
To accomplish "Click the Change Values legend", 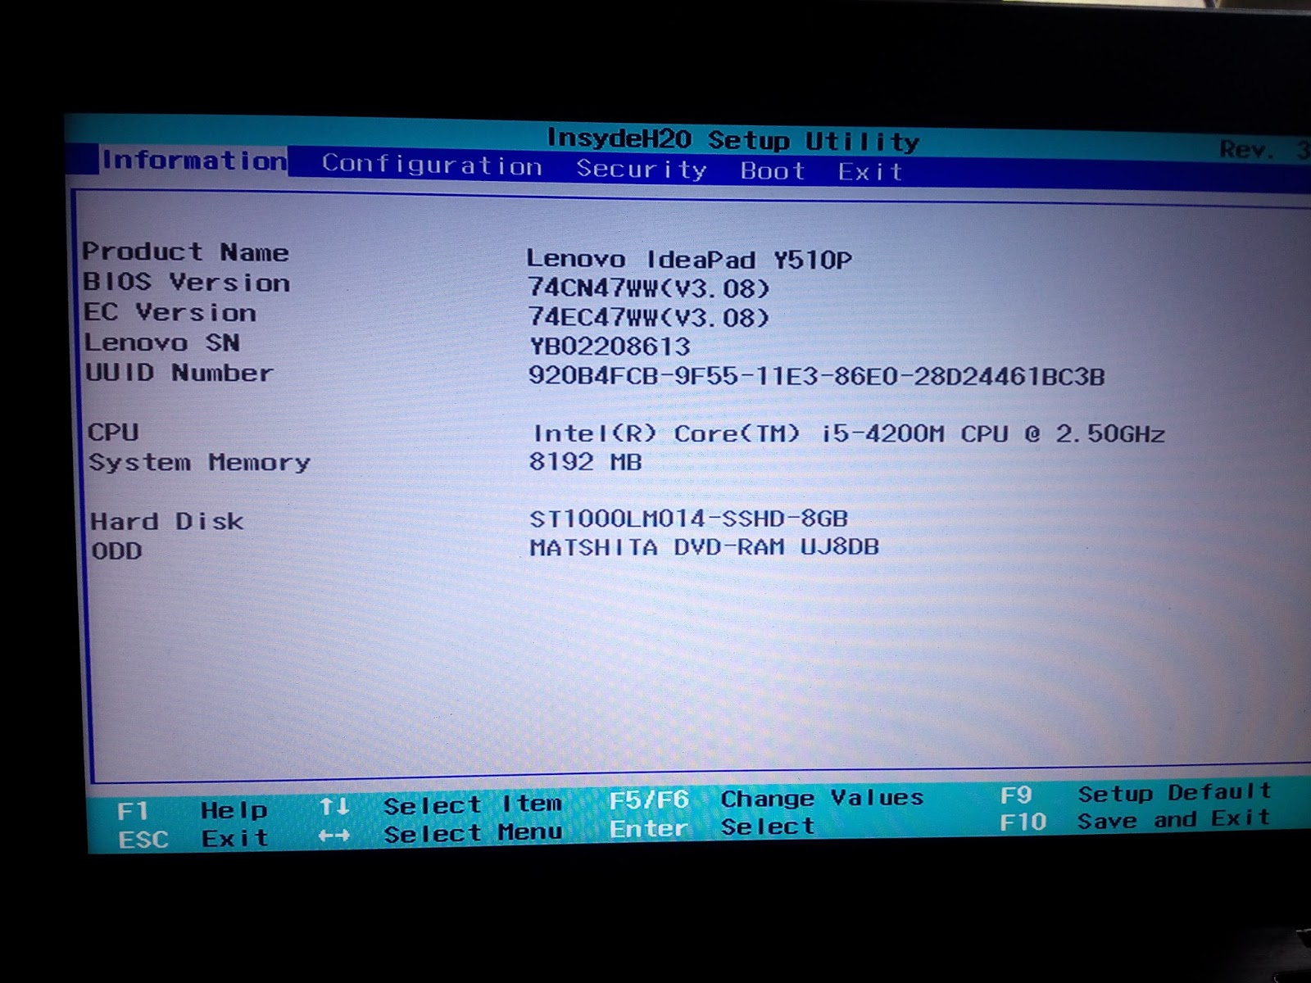I will tap(822, 798).
